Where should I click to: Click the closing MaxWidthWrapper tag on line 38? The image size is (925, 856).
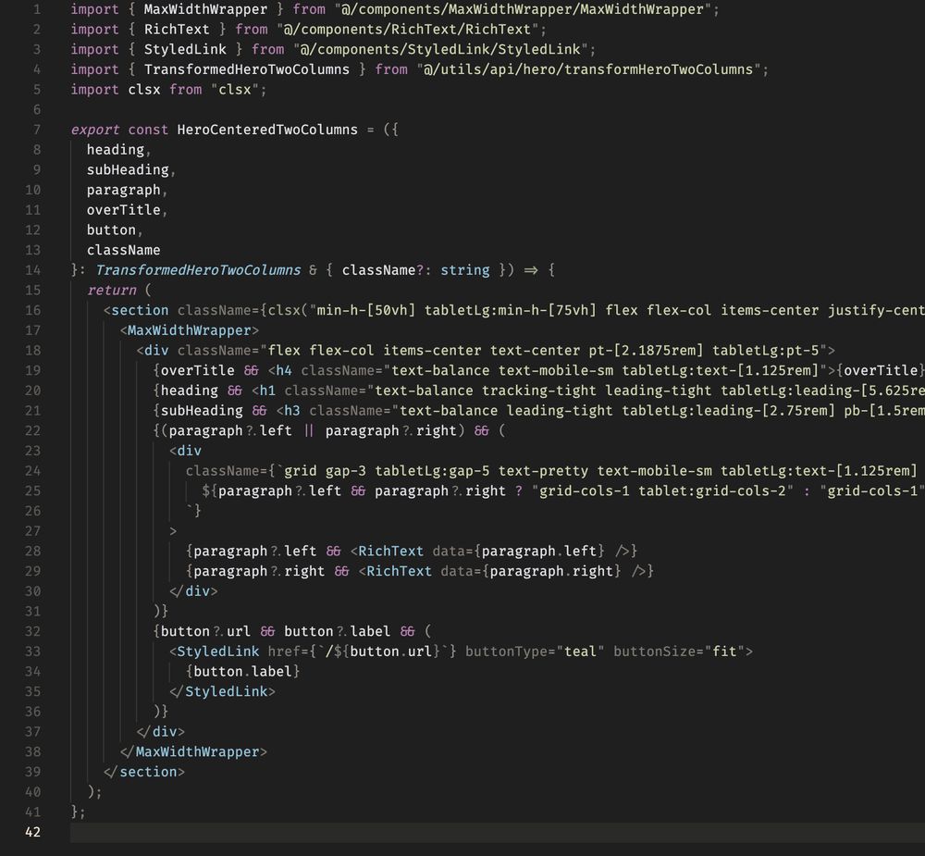pyautogui.click(x=193, y=752)
